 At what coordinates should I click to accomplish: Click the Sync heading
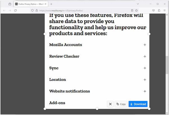(54, 68)
